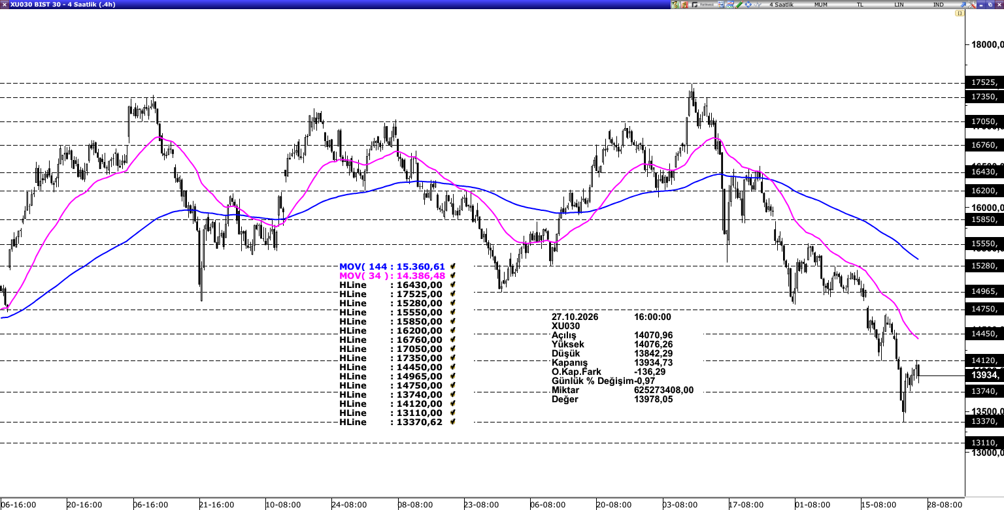This screenshot has width=1004, height=510.
Task: Toggle checkmark next to MOV 34 indicator
Action: click(x=452, y=276)
